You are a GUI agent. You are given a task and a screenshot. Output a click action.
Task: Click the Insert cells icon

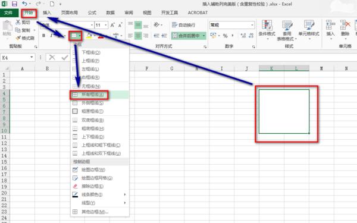point(330,25)
